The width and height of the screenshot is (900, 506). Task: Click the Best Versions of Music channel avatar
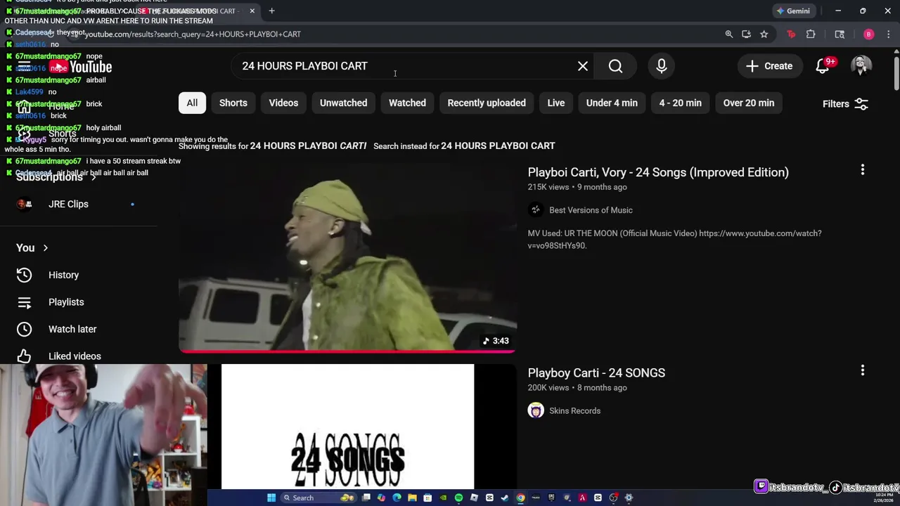point(536,210)
